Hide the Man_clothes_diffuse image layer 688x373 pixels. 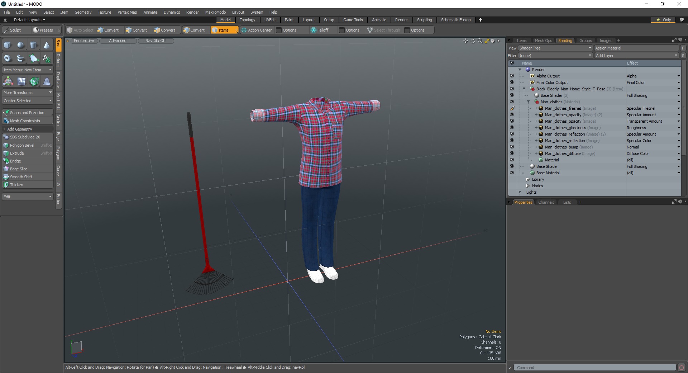[512, 154]
